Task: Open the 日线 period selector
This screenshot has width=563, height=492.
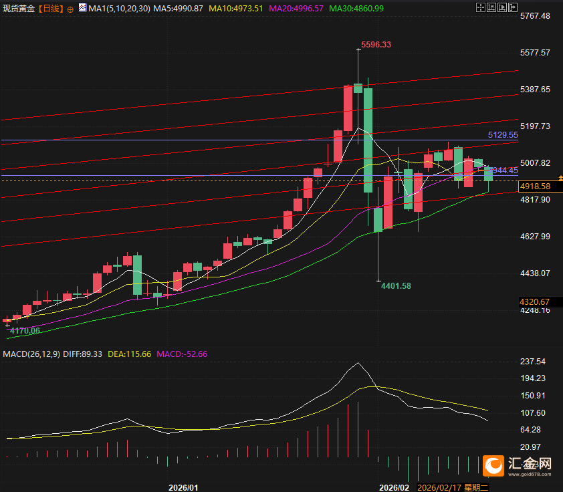Action: [50, 9]
